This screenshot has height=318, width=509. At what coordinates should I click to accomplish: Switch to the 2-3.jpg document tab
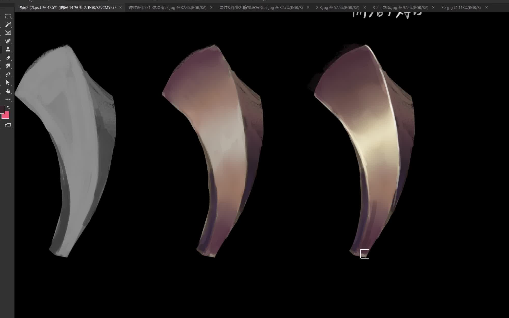[x=337, y=8]
